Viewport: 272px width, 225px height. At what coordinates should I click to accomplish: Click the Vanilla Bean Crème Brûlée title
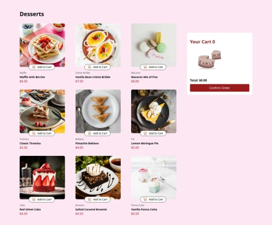[x=93, y=77]
